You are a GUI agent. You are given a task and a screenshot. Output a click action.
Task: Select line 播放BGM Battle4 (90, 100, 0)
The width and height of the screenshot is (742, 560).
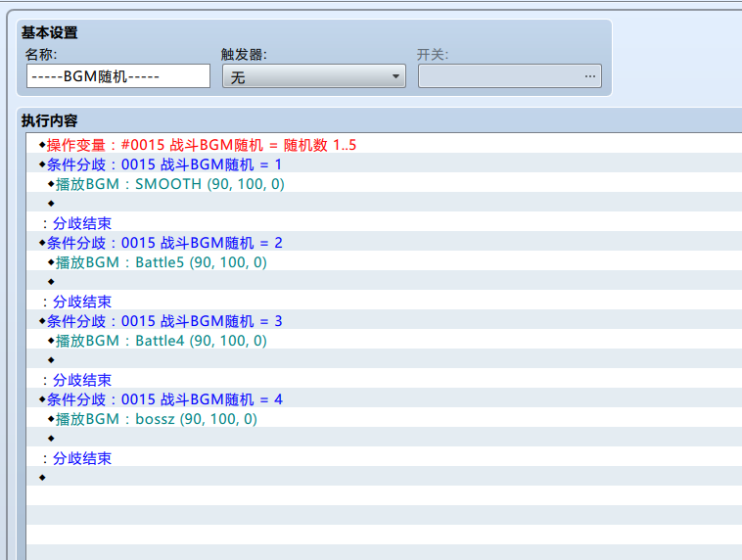click(x=385, y=341)
